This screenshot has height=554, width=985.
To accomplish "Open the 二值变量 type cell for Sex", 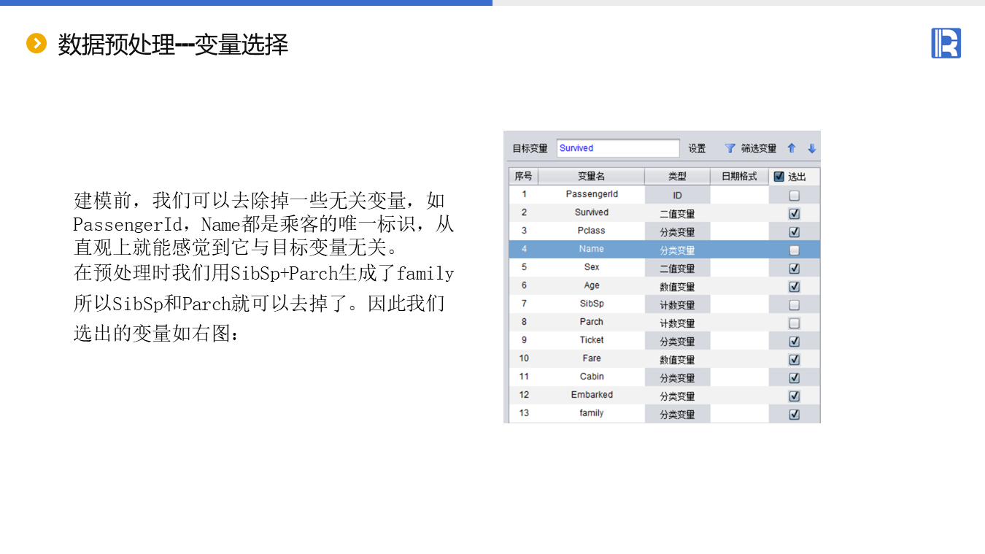I will [678, 269].
